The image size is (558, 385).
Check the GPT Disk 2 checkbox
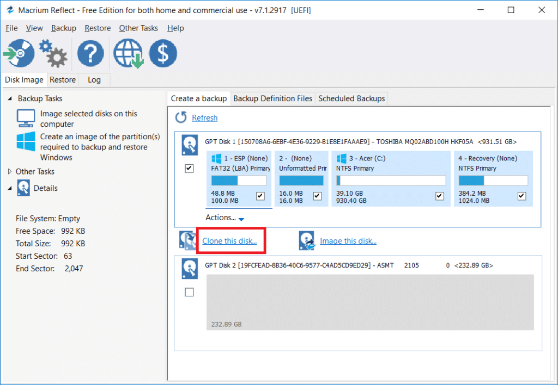(x=189, y=292)
